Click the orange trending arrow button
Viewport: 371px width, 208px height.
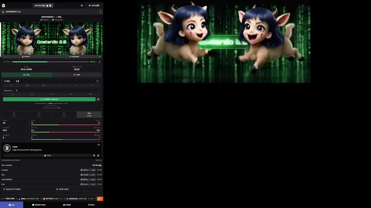(100, 199)
